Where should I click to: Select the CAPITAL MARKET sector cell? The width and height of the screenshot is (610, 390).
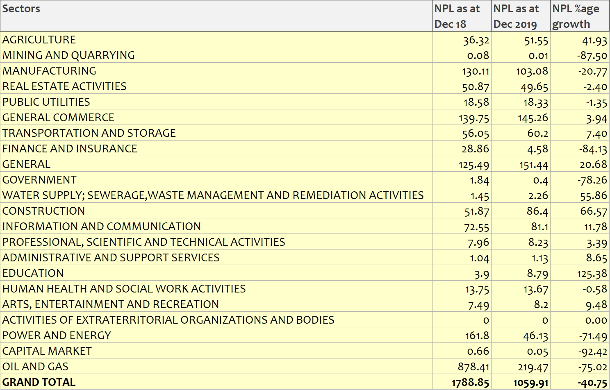(x=47, y=351)
